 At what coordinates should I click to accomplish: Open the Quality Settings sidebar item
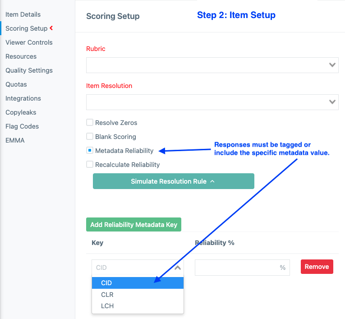pos(29,70)
